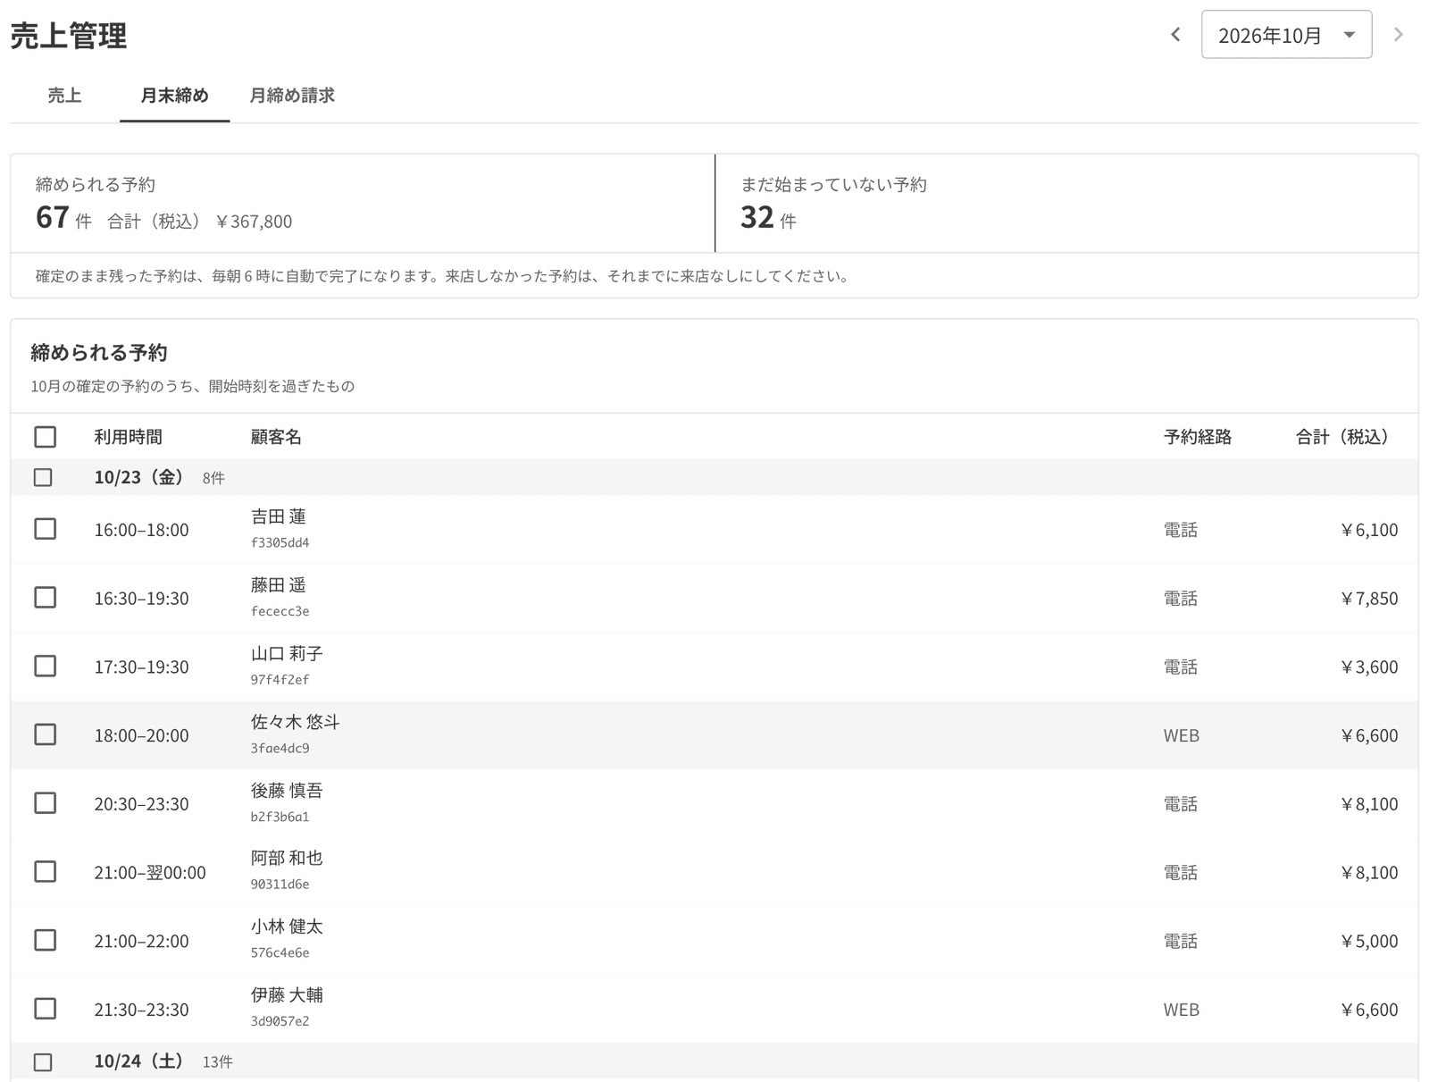Viewport: 1429px width, 1082px height.
Task: Check the 10/23（金） group checkbox
Action: tap(43, 478)
